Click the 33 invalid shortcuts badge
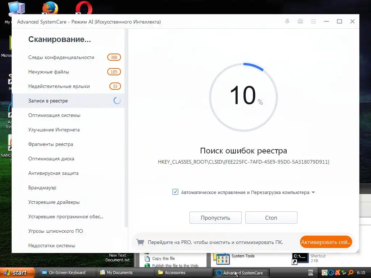371x278 pixels. click(115, 86)
